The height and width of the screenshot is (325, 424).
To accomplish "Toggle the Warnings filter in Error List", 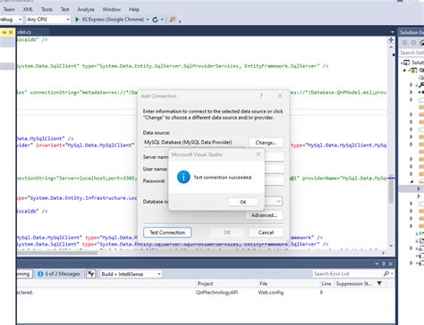I will click(23, 274).
